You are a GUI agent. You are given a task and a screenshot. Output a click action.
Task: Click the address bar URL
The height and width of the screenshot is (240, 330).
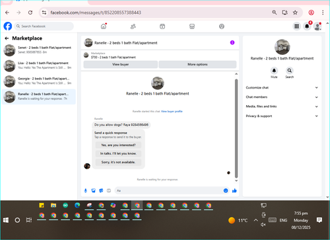click(x=96, y=13)
